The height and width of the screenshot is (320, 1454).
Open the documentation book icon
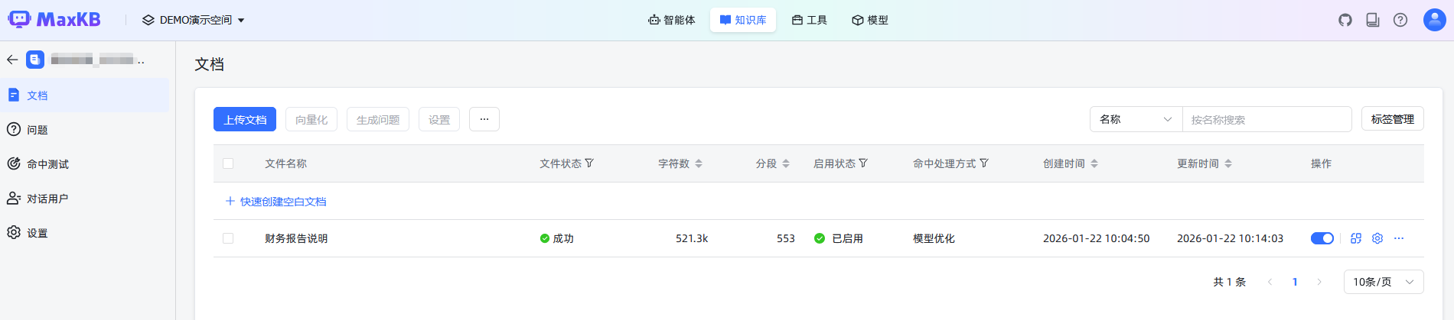pos(1372,20)
